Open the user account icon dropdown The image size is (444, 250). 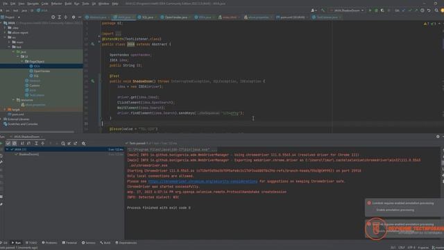pyautogui.click(x=314, y=10)
